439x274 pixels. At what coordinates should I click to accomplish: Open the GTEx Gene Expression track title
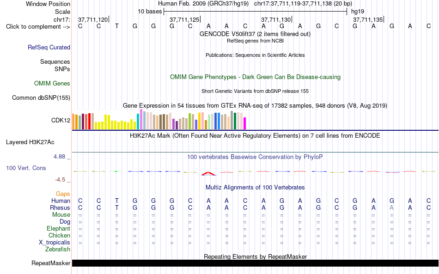click(x=255, y=105)
